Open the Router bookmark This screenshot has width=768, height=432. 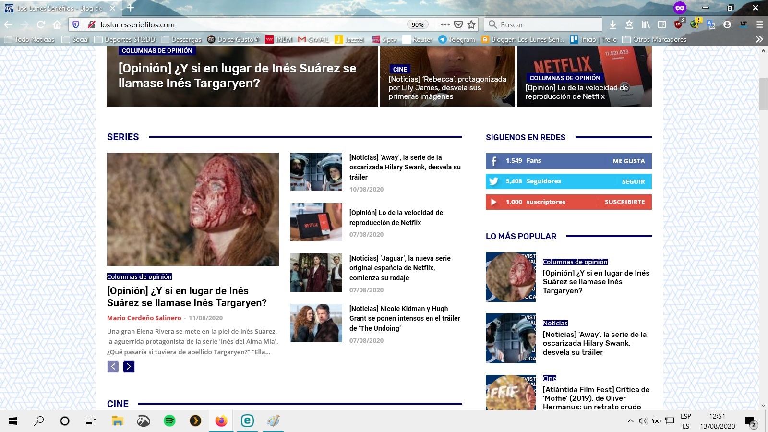(418, 39)
